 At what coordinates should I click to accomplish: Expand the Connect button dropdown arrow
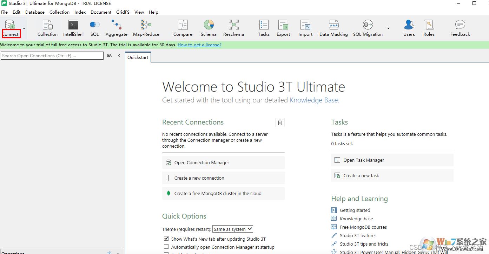[24, 28]
